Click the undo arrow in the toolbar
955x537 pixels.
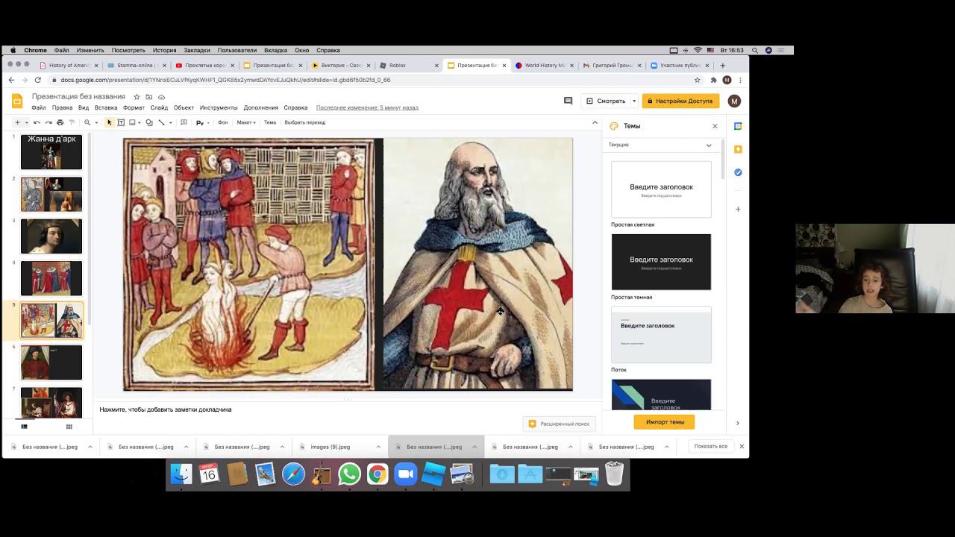[x=37, y=122]
